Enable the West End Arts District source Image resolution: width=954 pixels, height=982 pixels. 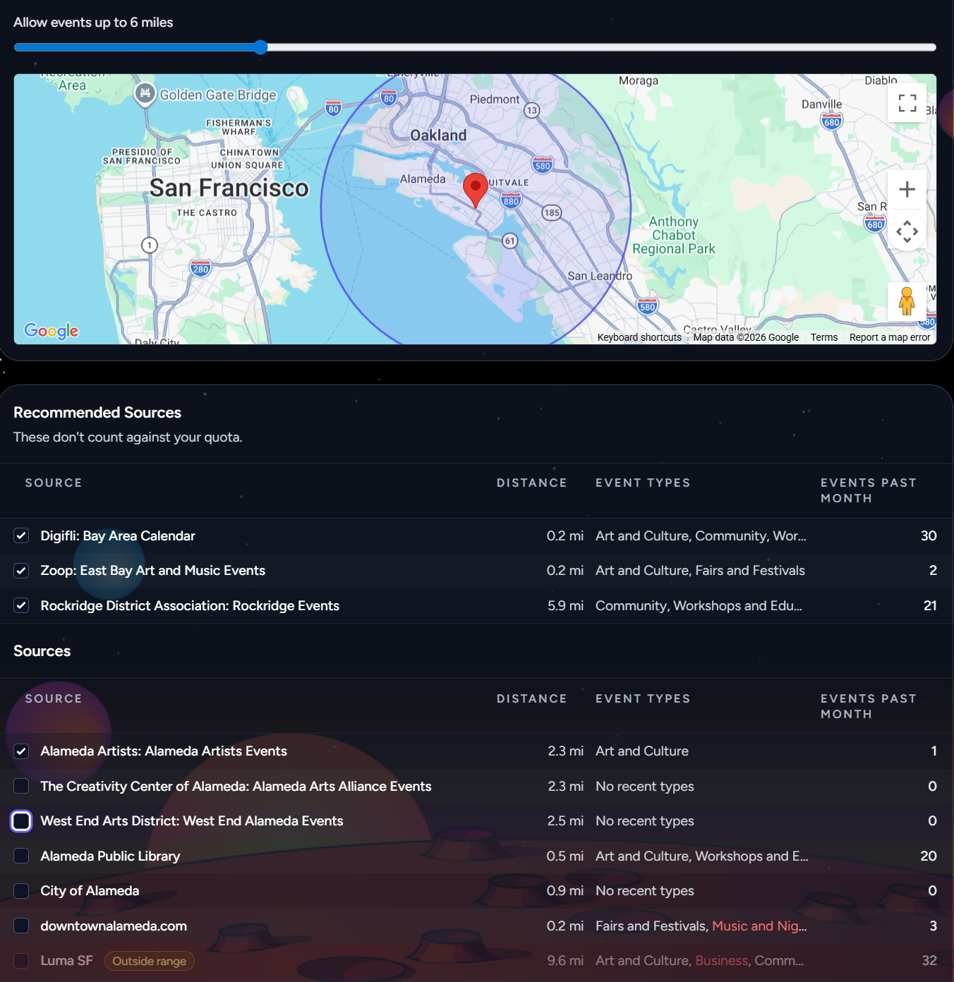coord(21,821)
